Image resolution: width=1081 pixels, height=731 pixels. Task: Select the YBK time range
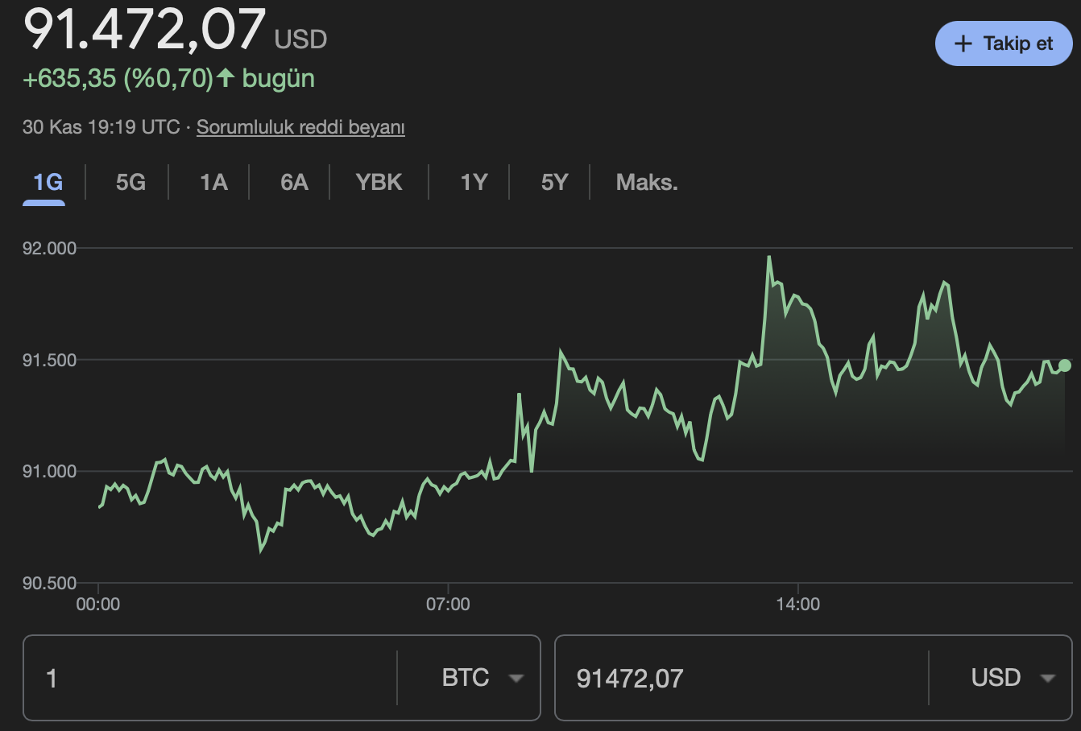378,182
